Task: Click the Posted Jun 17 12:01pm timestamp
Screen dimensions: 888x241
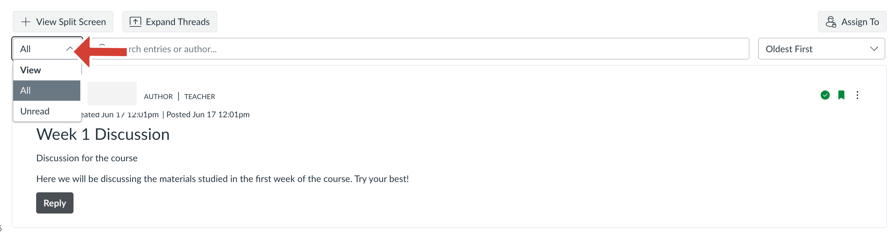Action: pos(208,114)
